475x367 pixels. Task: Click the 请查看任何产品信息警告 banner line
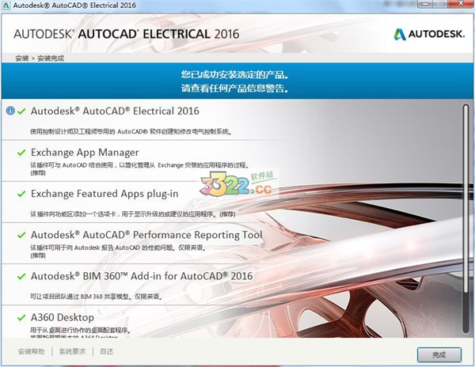point(235,89)
